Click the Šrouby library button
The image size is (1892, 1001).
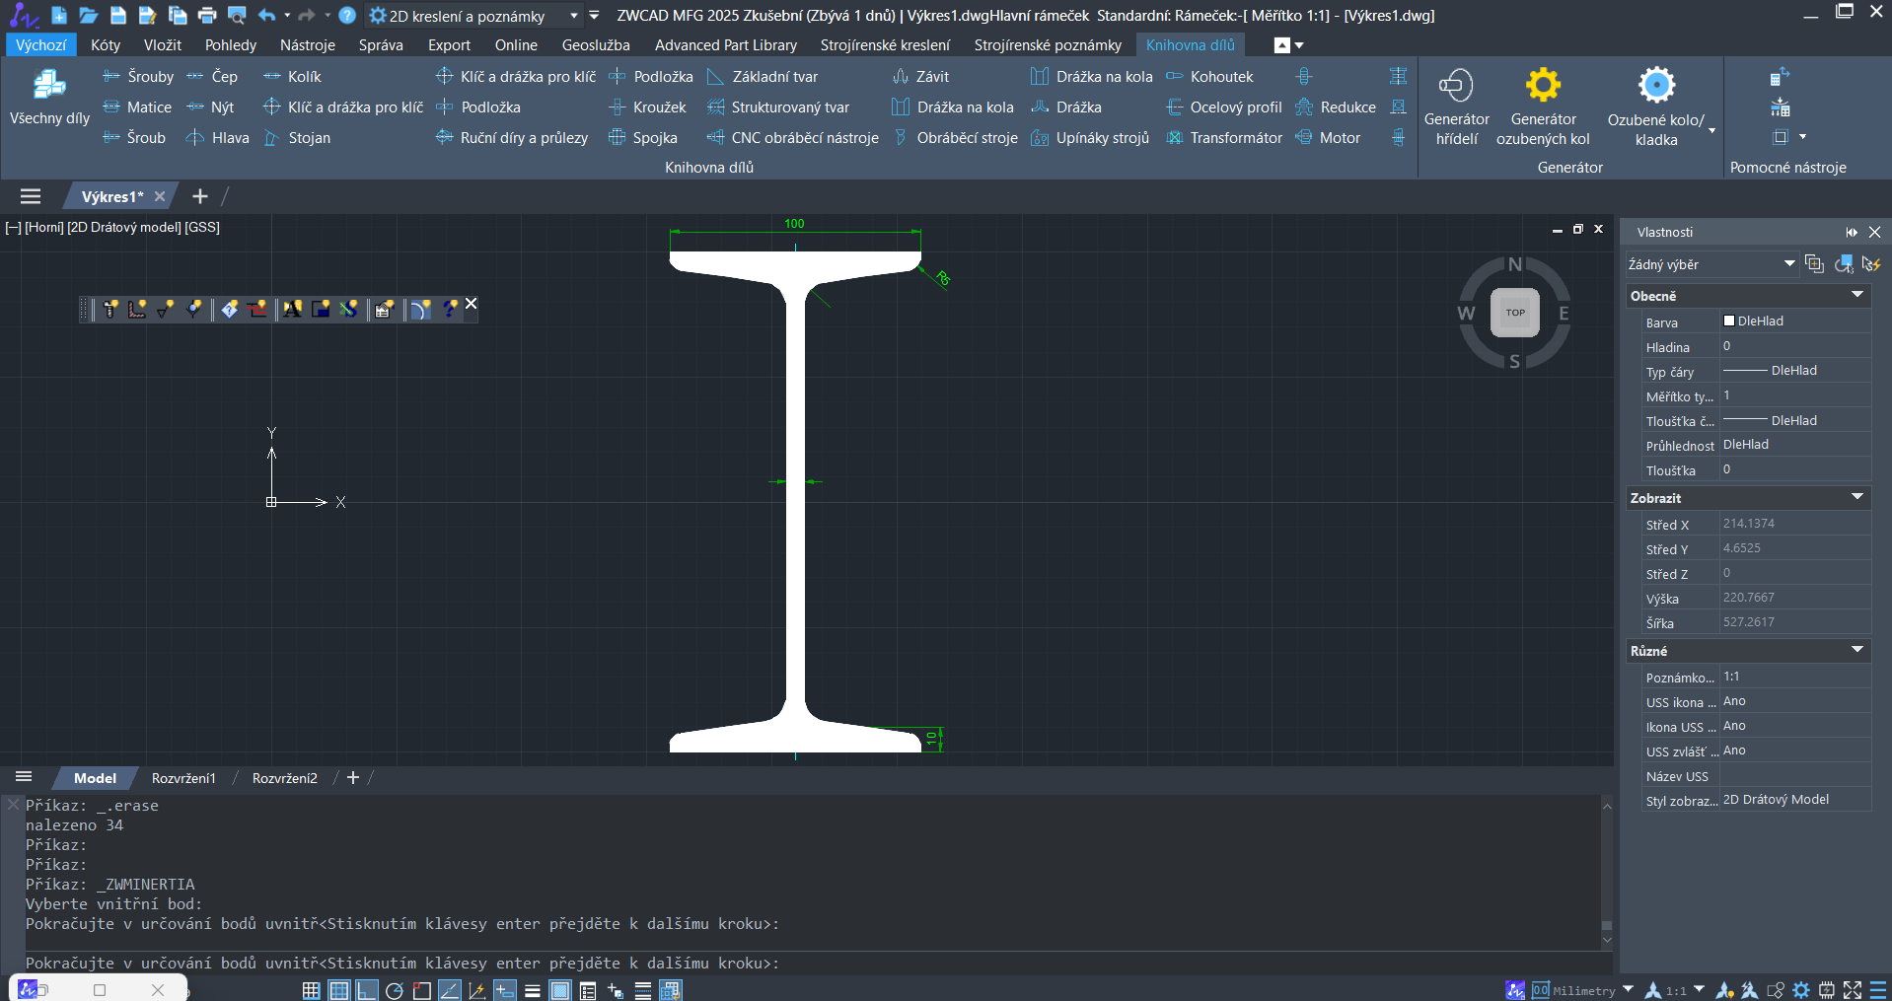point(138,77)
